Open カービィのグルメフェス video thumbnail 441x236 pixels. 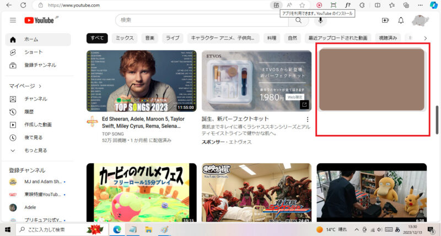[142, 193]
